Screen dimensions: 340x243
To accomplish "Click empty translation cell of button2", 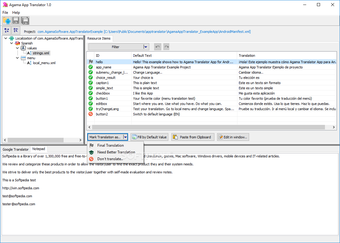I will point(287,114).
